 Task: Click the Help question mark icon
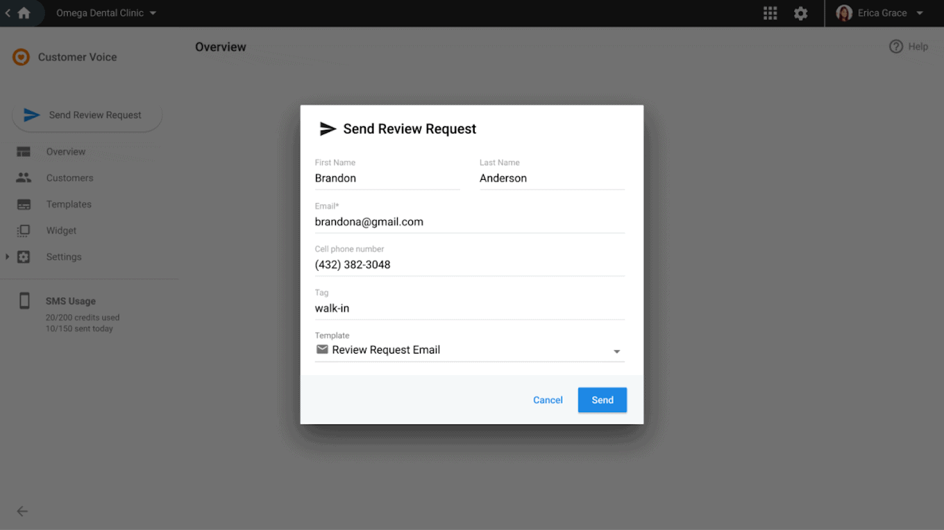click(x=896, y=47)
